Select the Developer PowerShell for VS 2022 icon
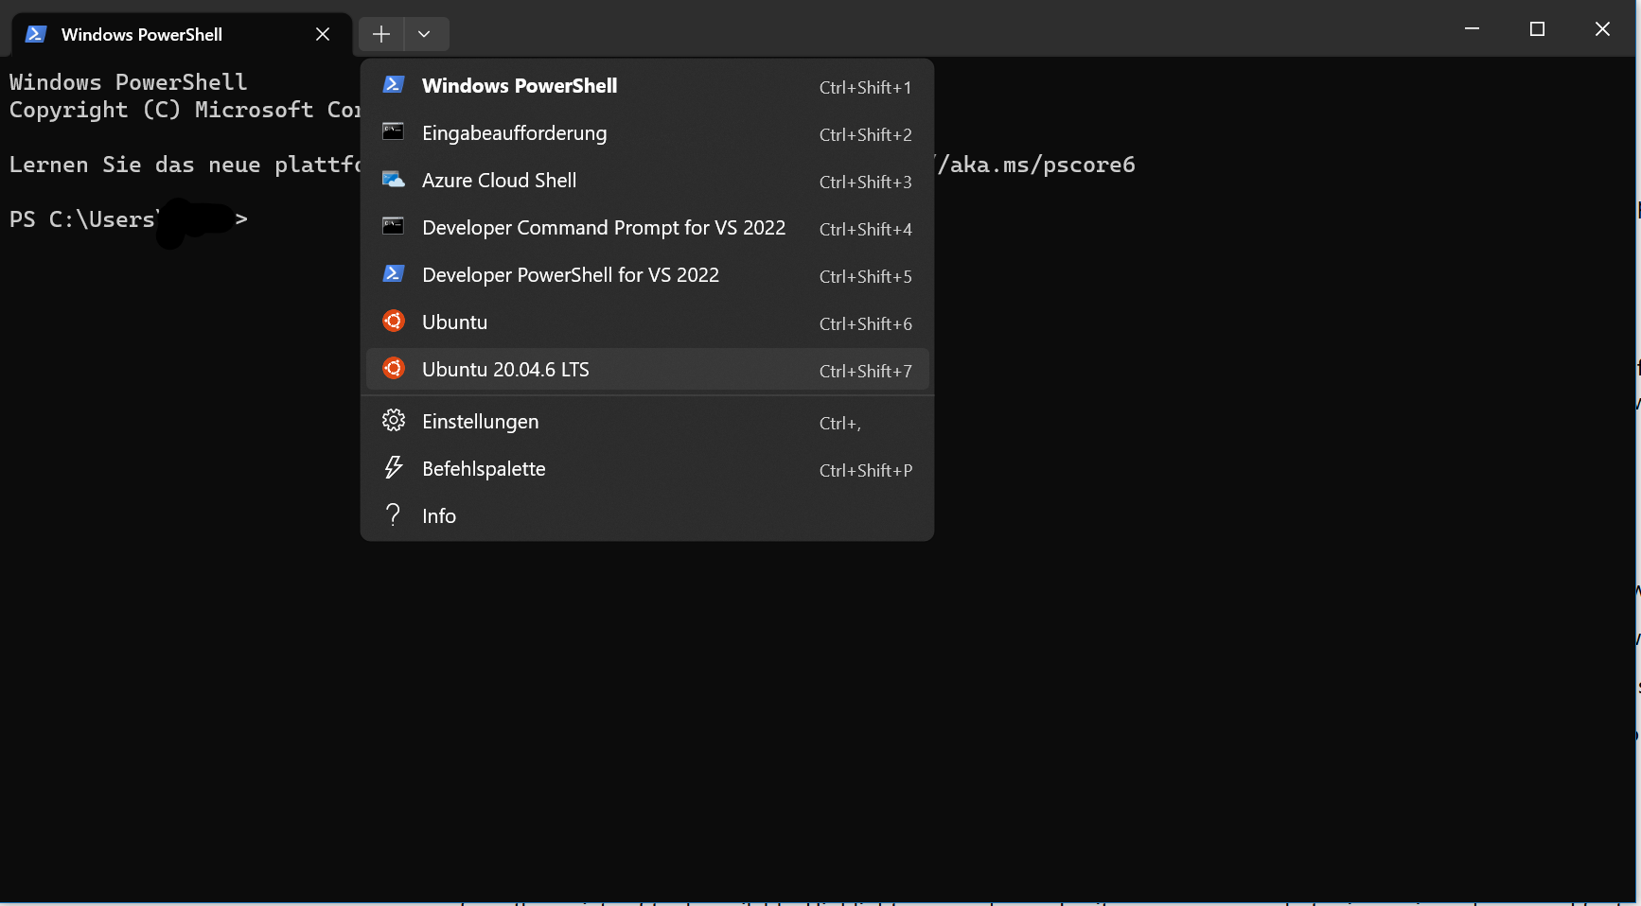 [393, 274]
